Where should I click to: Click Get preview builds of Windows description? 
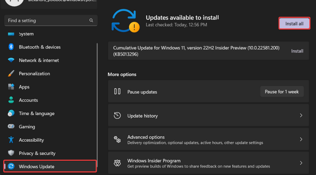[x=198, y=166]
